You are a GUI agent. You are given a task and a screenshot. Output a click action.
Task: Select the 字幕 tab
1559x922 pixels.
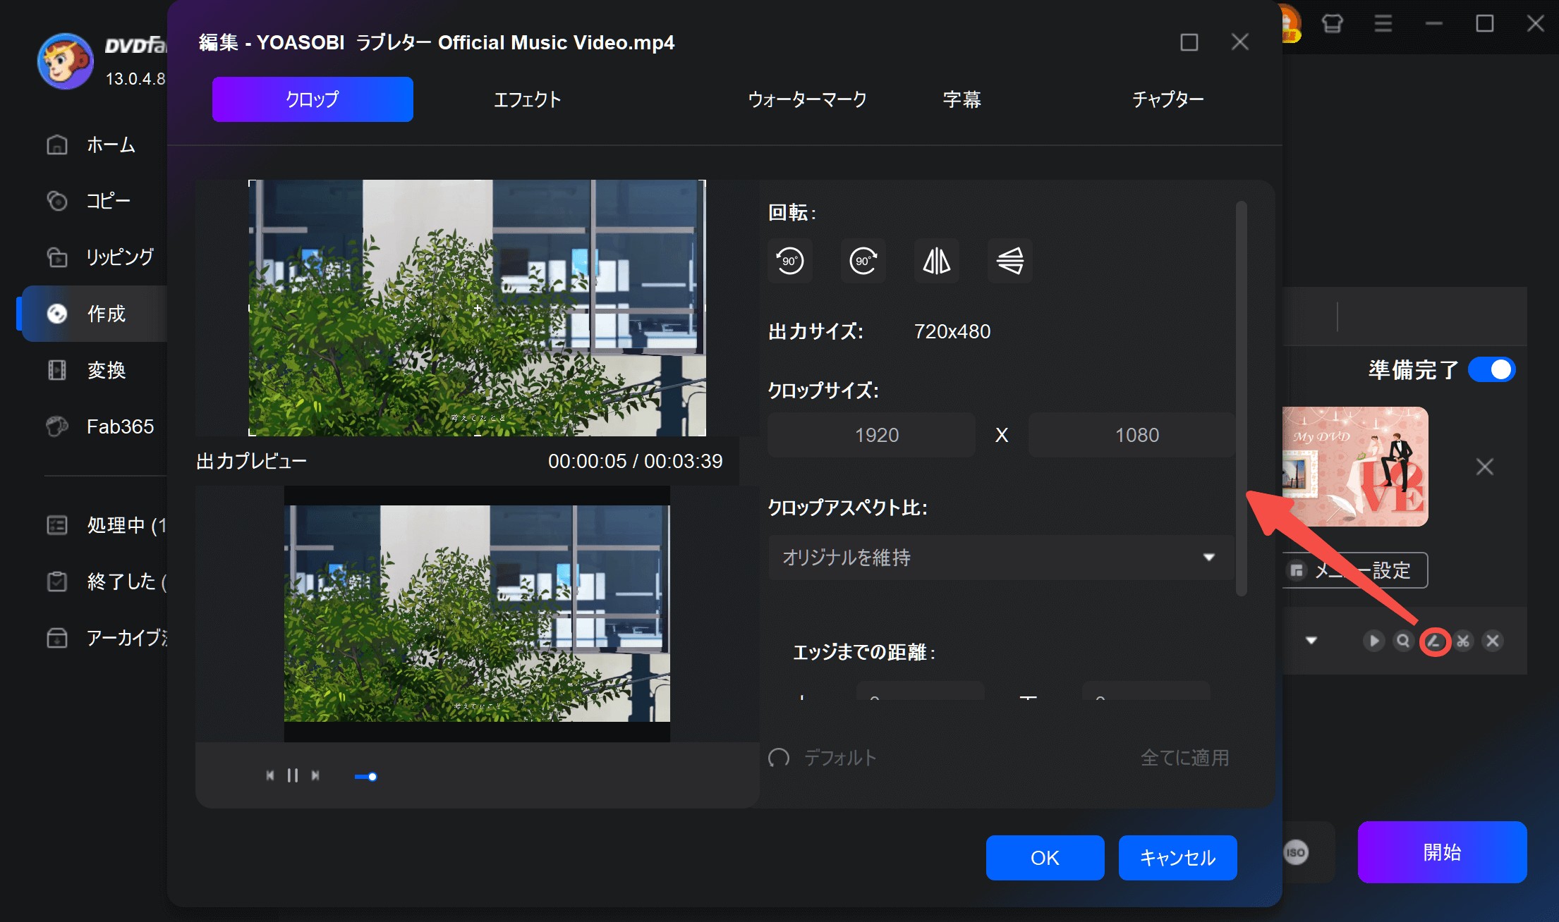click(x=962, y=99)
